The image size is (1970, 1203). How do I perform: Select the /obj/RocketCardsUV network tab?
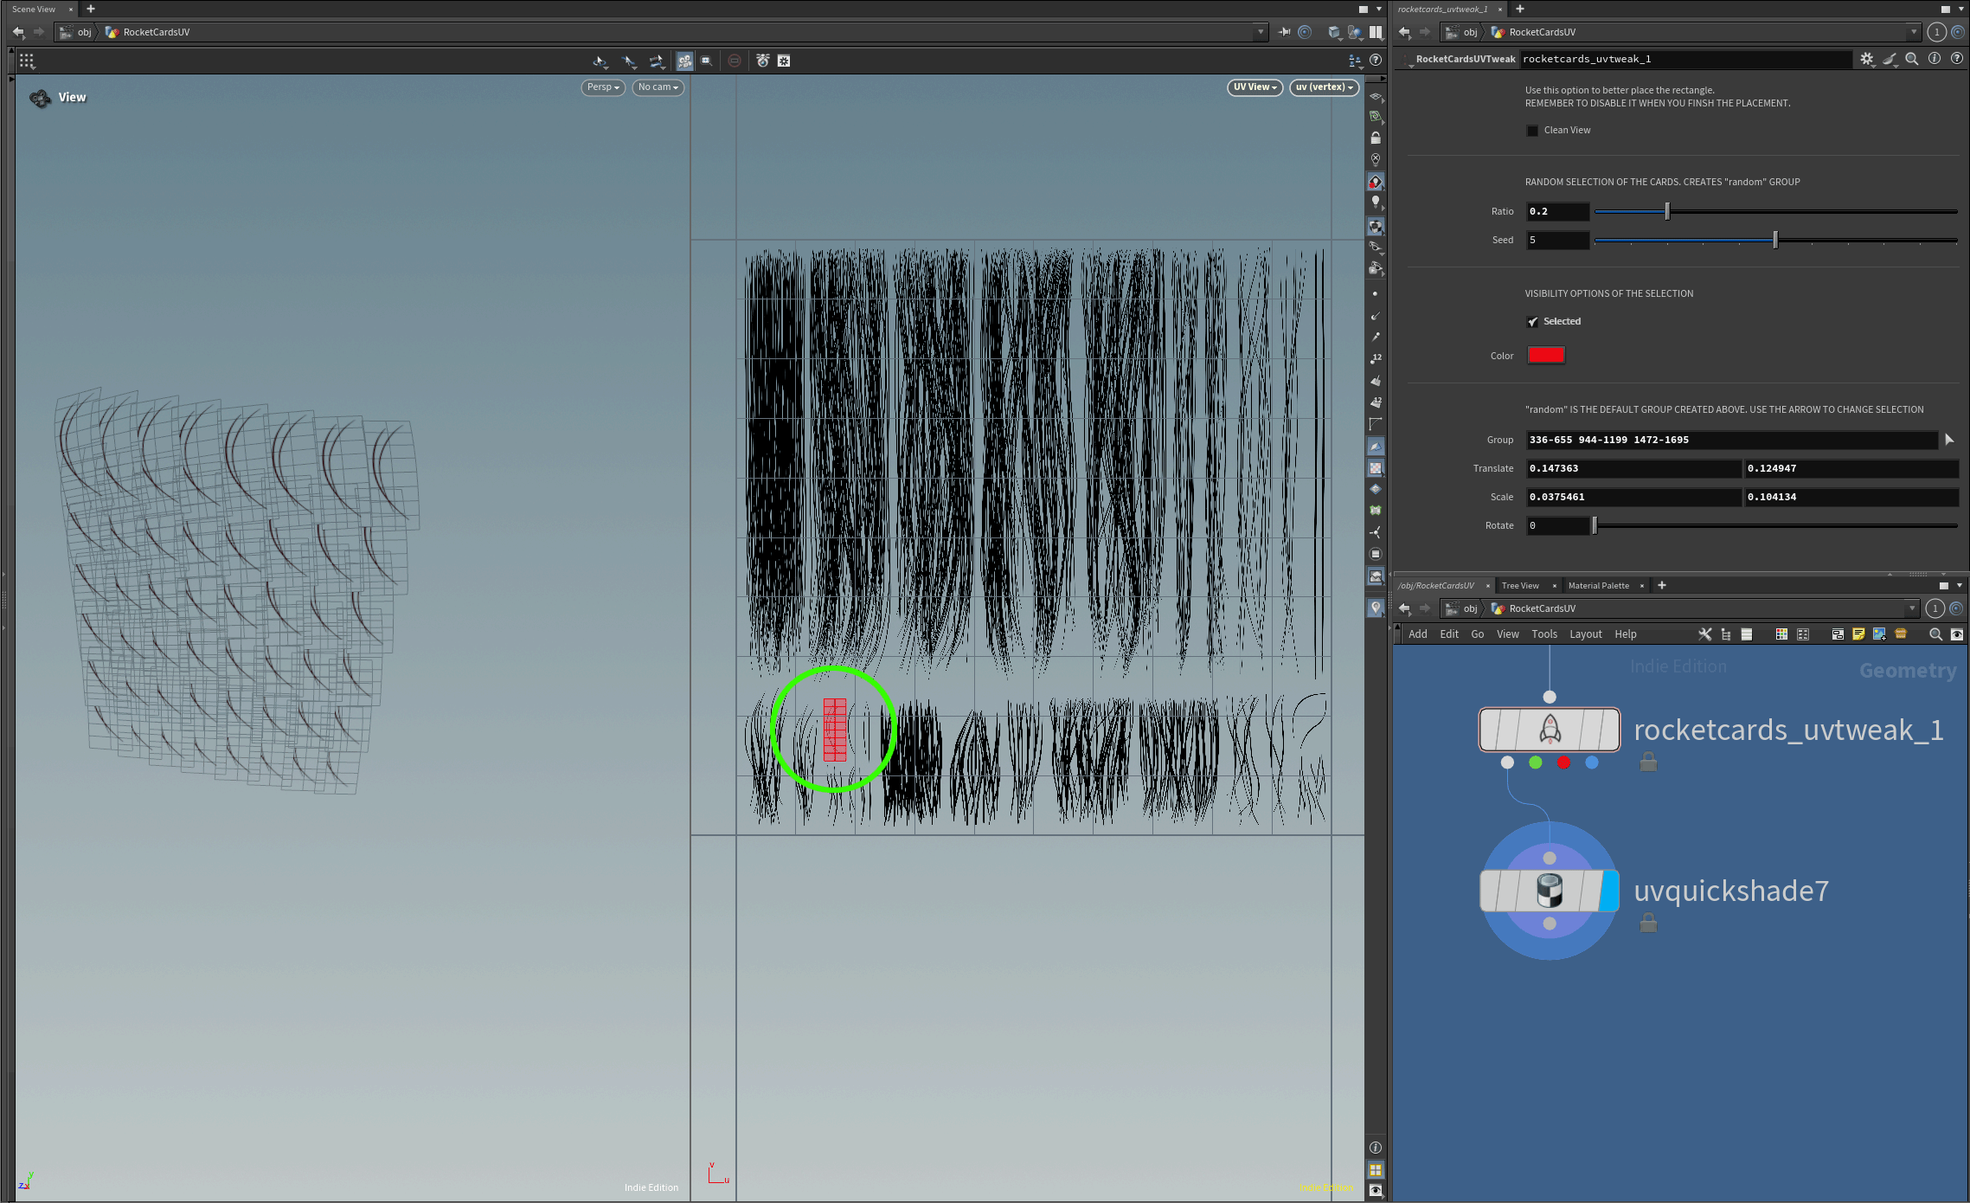point(1436,586)
